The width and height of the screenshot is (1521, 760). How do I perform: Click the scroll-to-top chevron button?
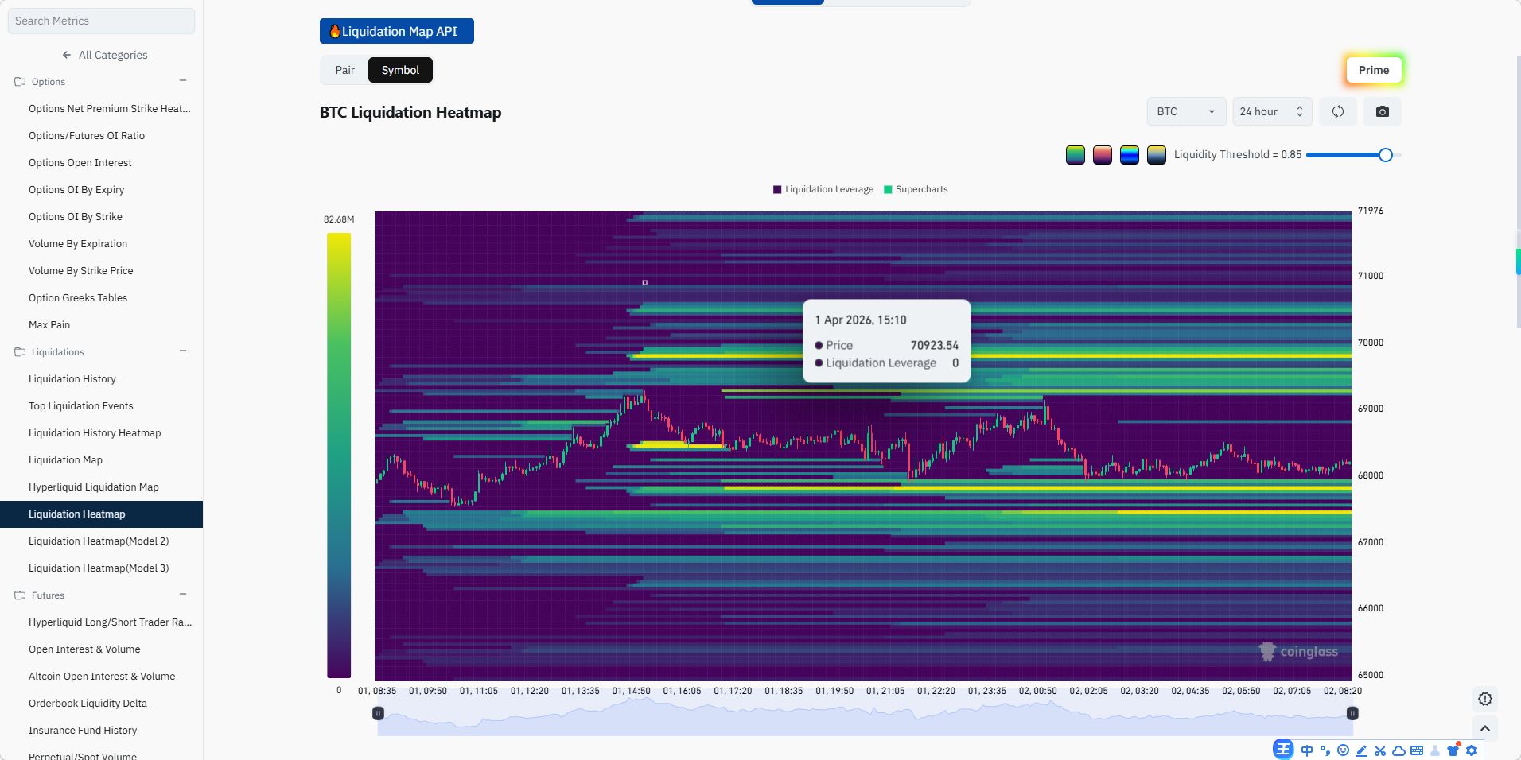coord(1484,728)
